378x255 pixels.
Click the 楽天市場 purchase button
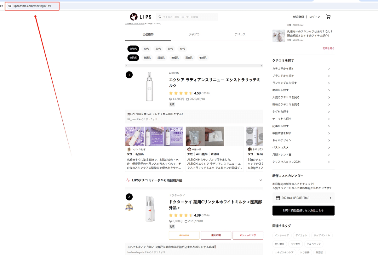point(216,235)
